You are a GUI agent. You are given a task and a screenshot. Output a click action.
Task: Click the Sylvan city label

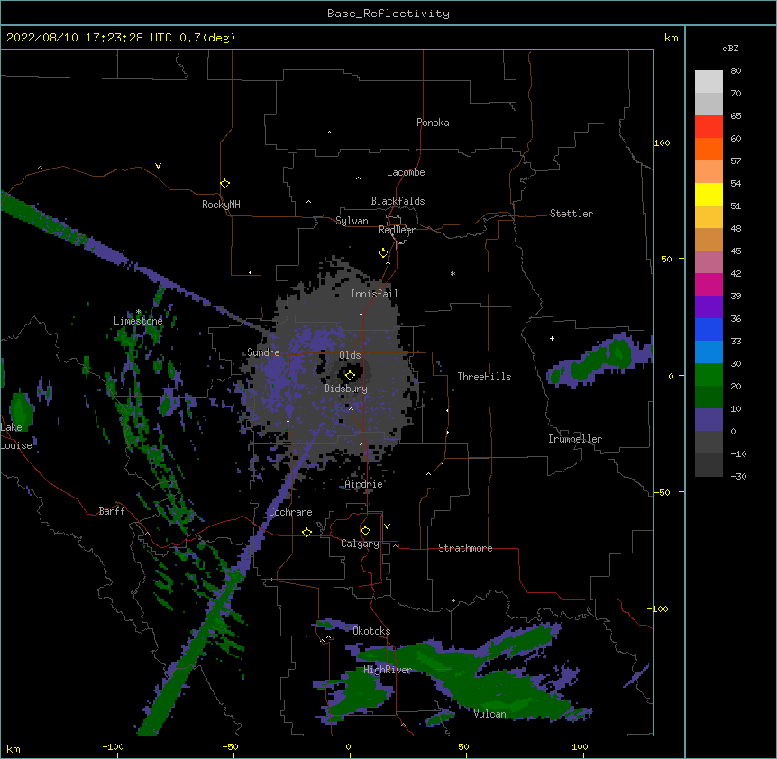pos(352,221)
